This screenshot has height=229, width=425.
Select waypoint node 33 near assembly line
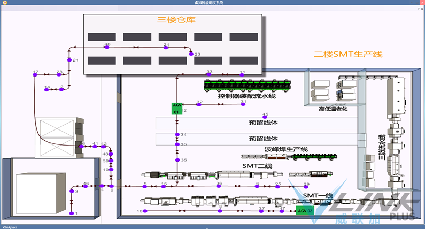tap(209, 75)
